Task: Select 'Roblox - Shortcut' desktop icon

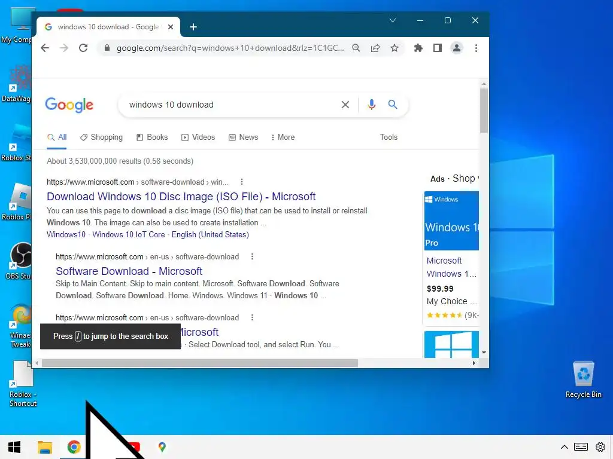Action: point(22,384)
